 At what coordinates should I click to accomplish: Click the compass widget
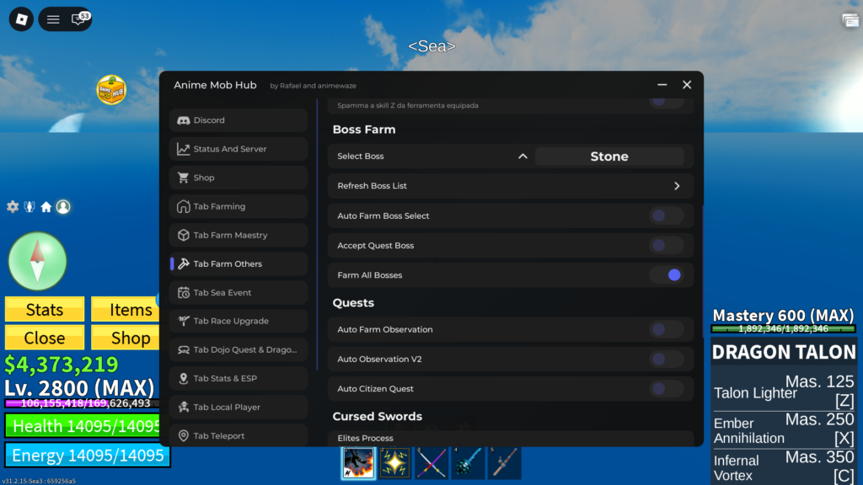(37, 261)
